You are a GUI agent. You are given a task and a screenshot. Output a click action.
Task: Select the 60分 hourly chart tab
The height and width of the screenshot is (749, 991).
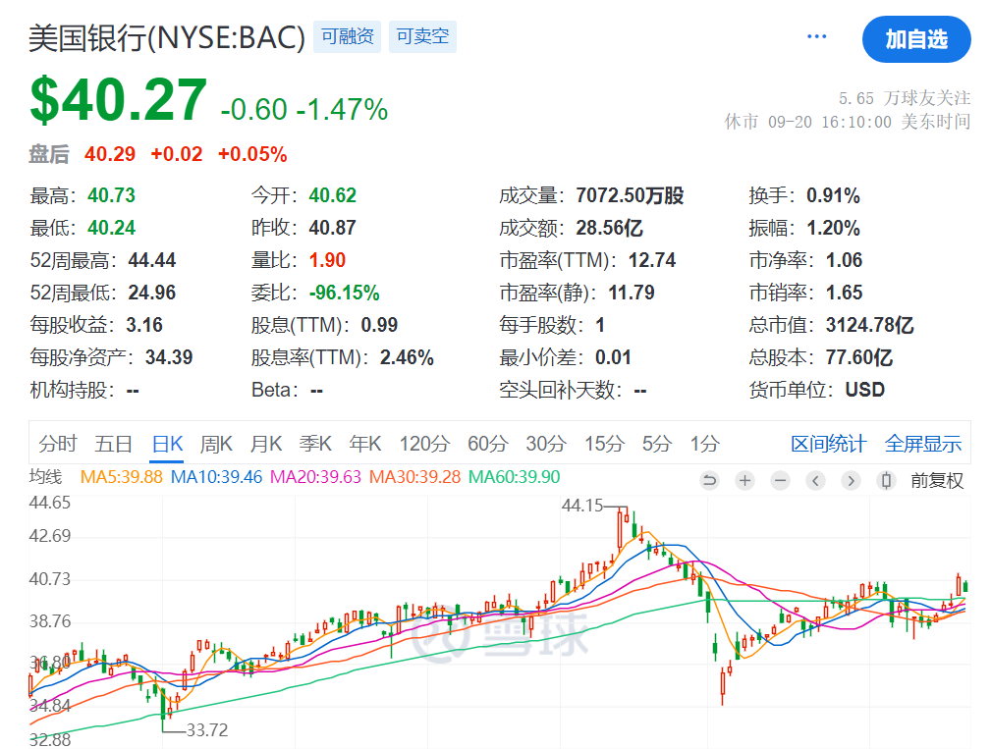[487, 444]
